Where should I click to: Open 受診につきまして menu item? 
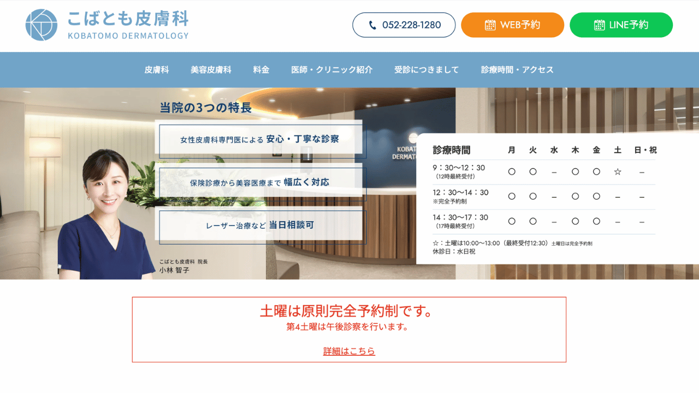(426, 70)
